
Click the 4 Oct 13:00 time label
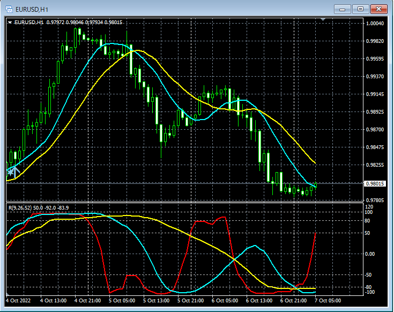point(53,300)
